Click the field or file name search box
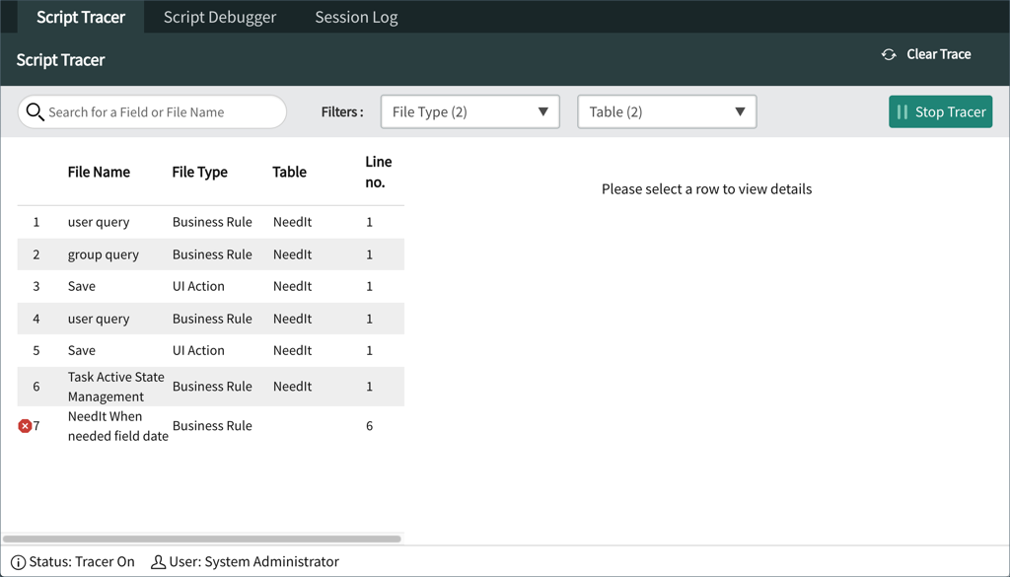Image resolution: width=1010 pixels, height=577 pixels. [158, 112]
